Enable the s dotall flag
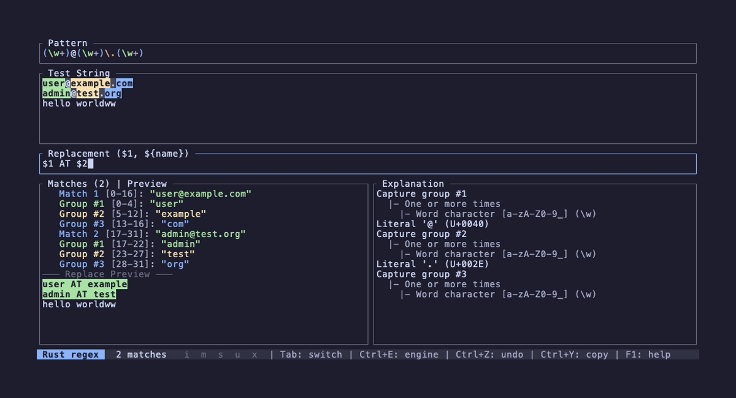This screenshot has height=398, width=736. coord(220,354)
